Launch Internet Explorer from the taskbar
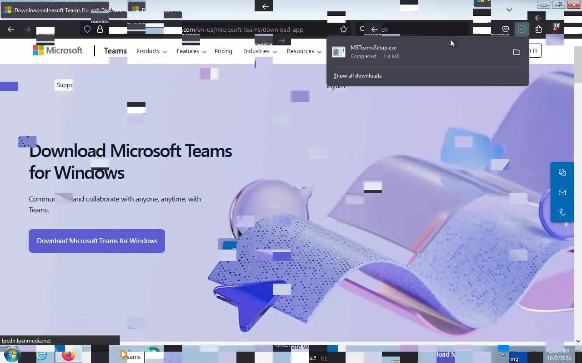 42,354
